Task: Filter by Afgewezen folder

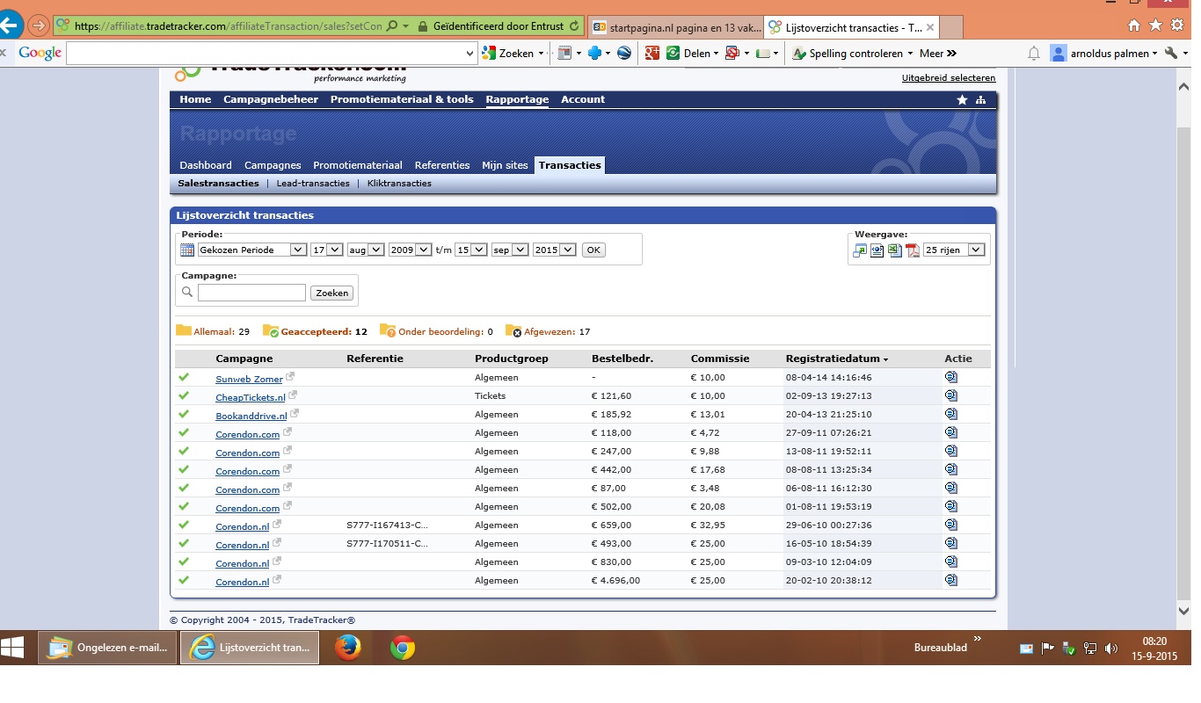Action: pyautogui.click(x=547, y=331)
